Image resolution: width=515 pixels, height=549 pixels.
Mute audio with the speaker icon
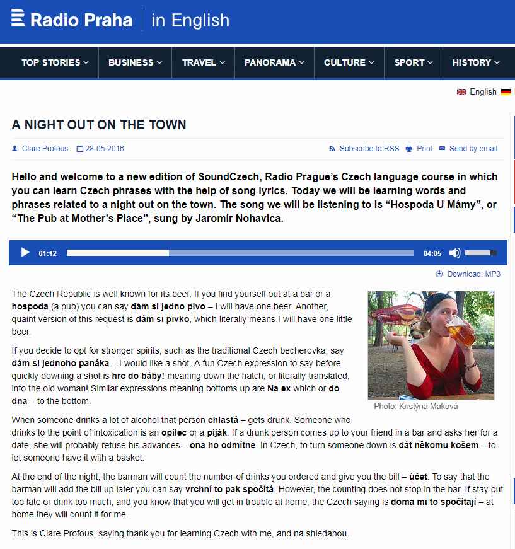pos(454,253)
